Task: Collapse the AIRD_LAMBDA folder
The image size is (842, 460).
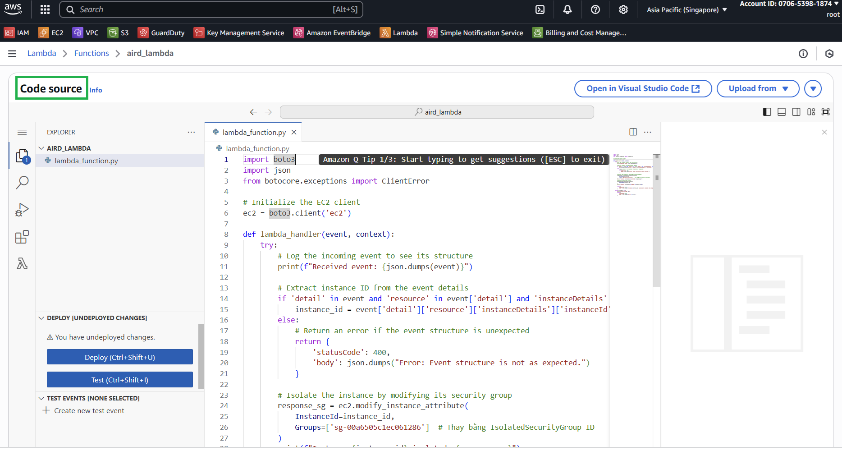Action: tap(41, 148)
